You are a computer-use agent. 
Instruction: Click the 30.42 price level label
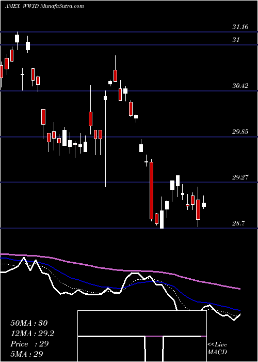240,86
